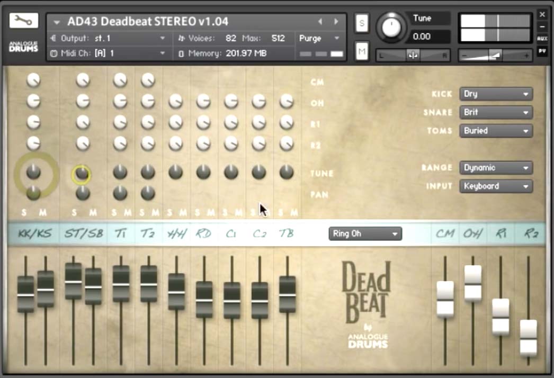Click the CM mic volume fader
The height and width of the screenshot is (378, 554).
pos(445,299)
